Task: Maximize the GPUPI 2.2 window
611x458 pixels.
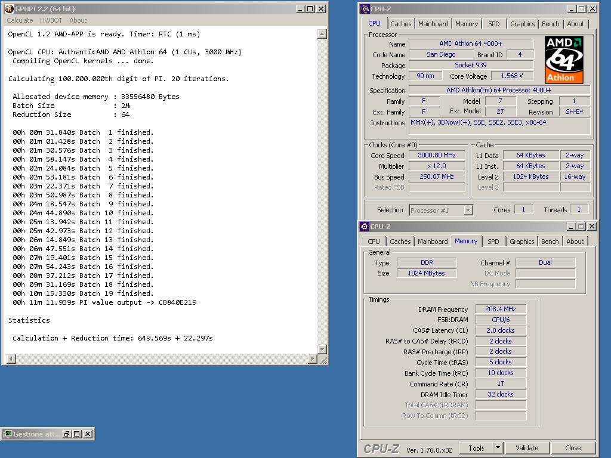Action: (310, 8)
